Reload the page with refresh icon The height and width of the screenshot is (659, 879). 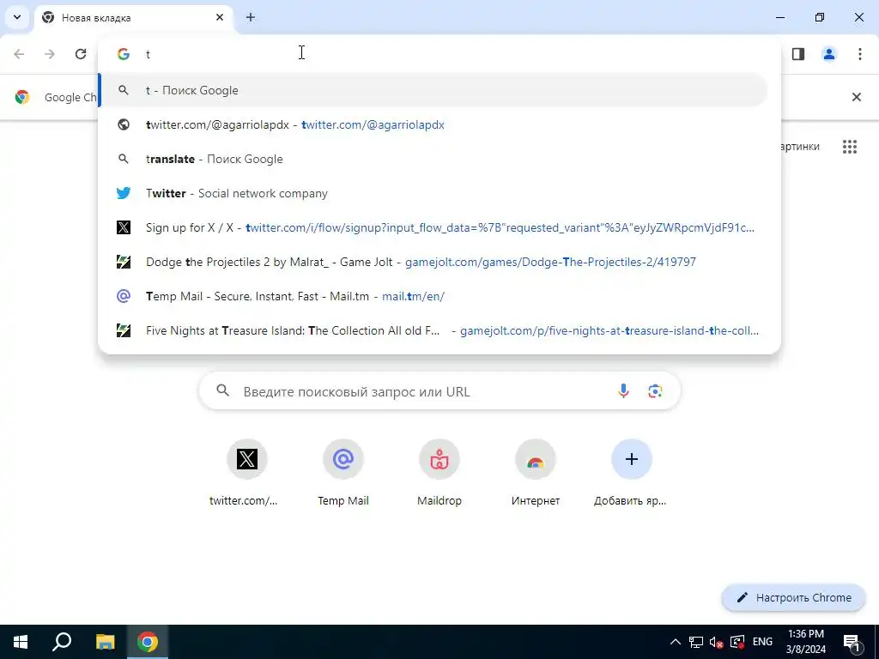(x=81, y=54)
